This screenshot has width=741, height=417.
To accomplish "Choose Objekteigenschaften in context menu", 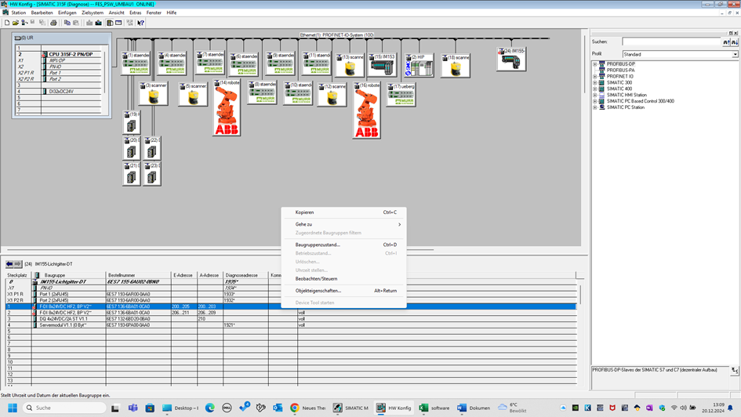I will [x=318, y=291].
